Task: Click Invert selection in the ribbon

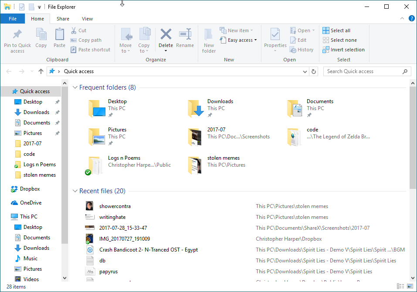Action: click(x=343, y=50)
